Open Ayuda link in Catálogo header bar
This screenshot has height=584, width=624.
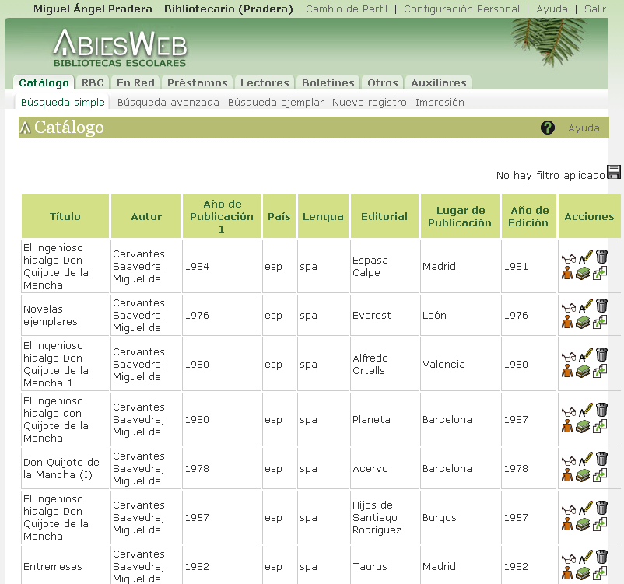tap(584, 128)
